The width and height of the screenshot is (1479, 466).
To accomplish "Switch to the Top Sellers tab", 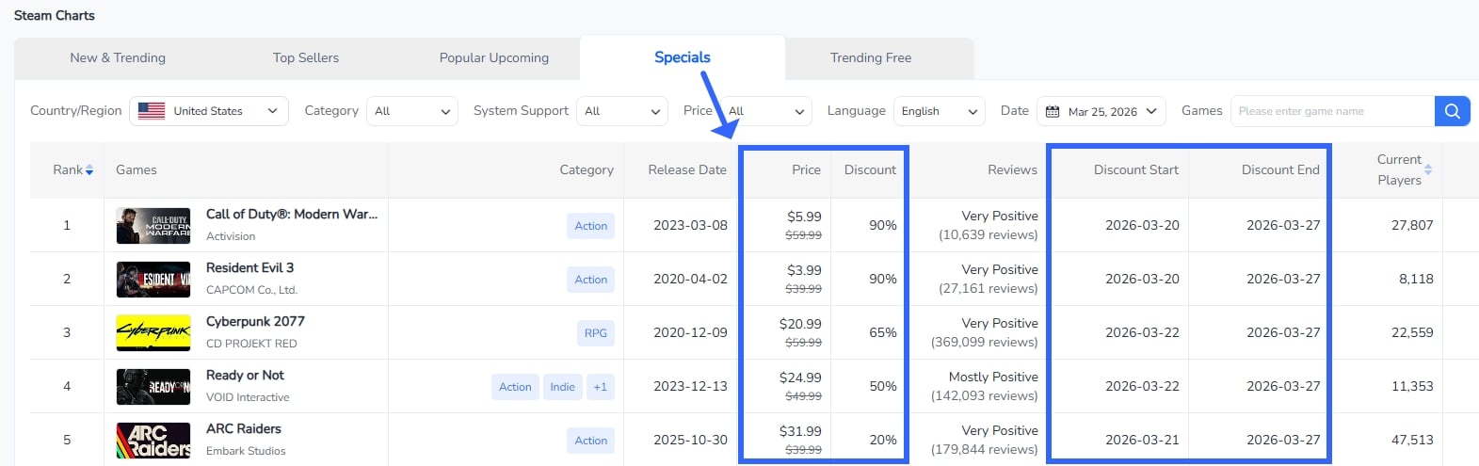I will click(x=306, y=58).
